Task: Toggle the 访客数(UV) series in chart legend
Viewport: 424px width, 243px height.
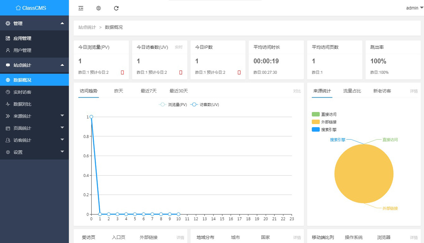Action: (205, 105)
